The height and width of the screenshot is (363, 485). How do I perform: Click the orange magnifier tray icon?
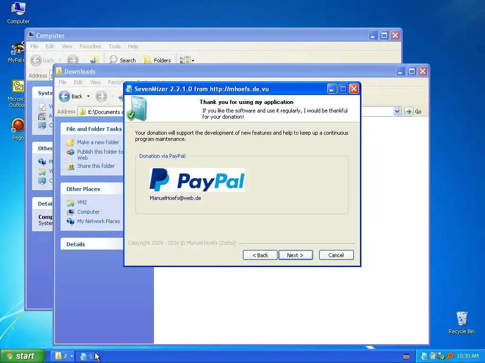point(450,356)
